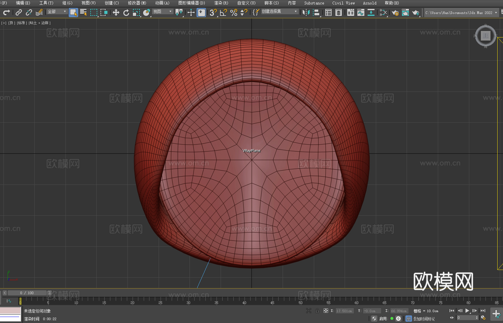Click the [标准] viewport shading label

[x=22, y=23]
